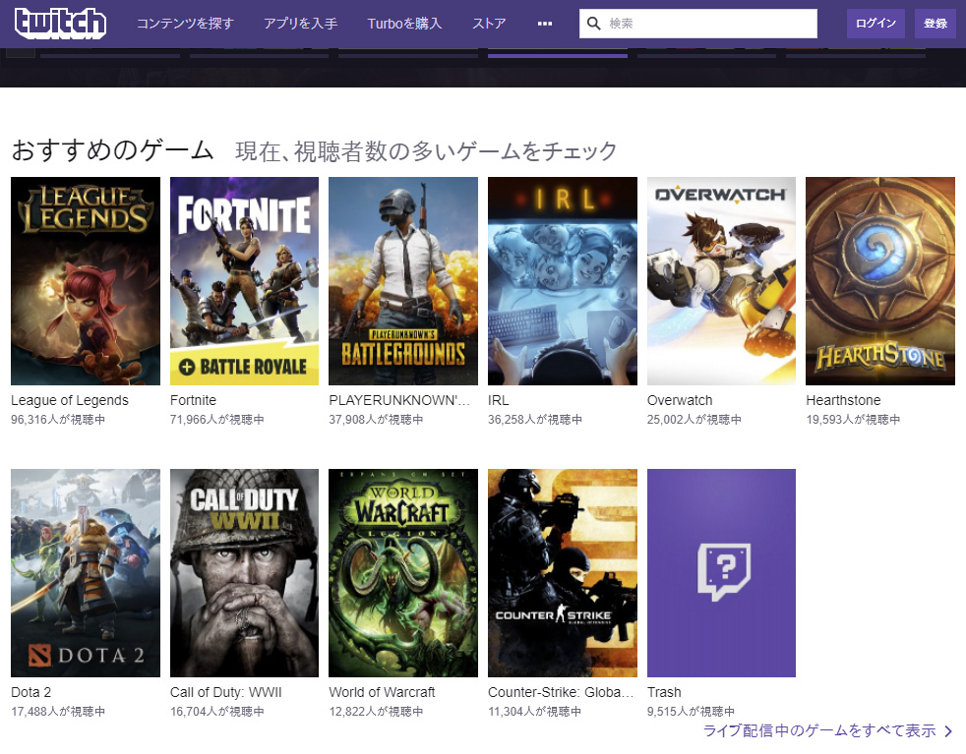
Task: Click 19,593人が視聴中 viewer count
Action: (x=853, y=419)
